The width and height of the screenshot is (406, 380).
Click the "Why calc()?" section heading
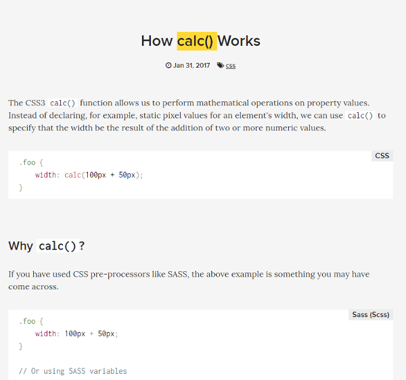pos(47,245)
